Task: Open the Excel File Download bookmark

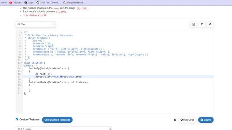Action: click(x=48, y=3)
